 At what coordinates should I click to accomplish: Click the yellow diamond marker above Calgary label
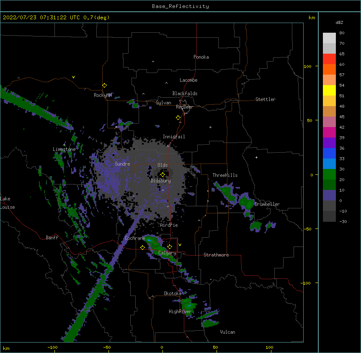[x=170, y=247]
